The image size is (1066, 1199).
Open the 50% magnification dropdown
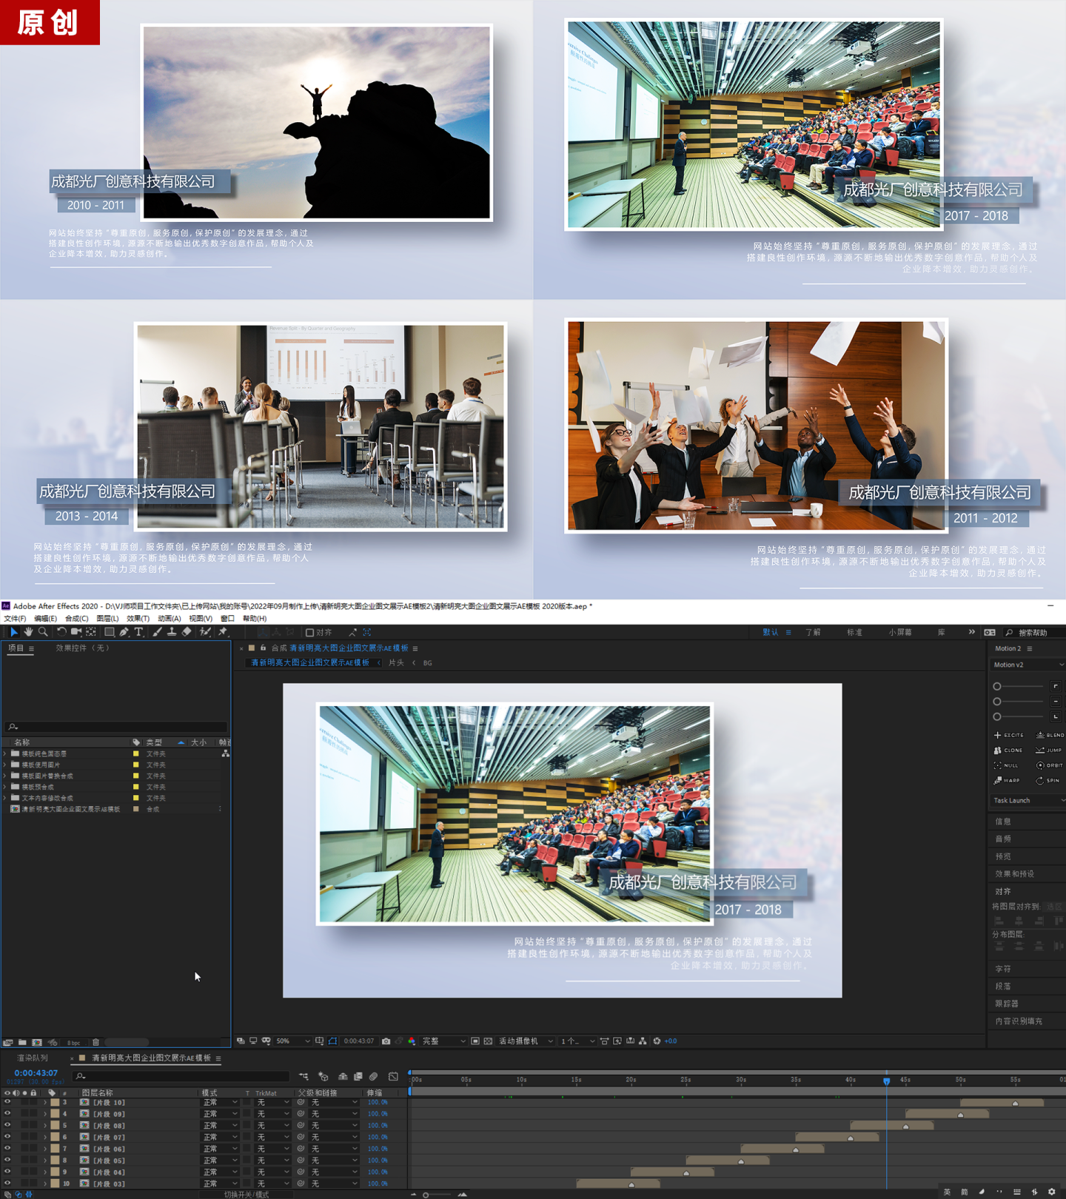[x=292, y=1041]
